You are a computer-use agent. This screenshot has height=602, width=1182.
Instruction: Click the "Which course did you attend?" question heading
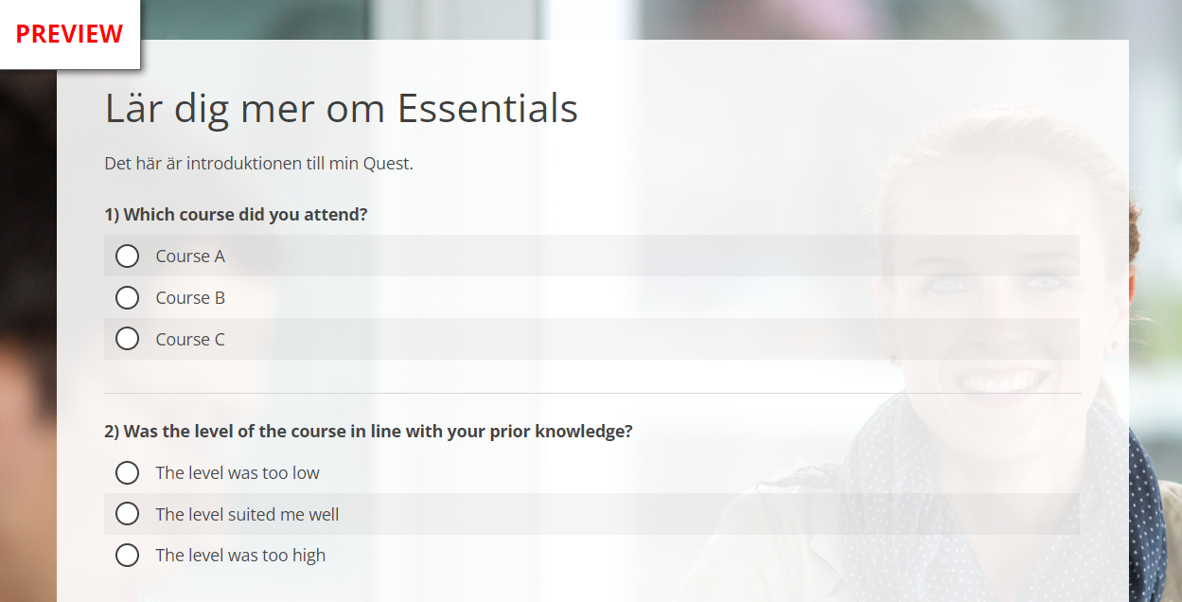(x=236, y=215)
